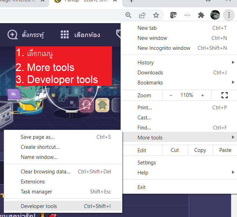Click the share page icon
The height and width of the screenshot is (217, 237).
(142, 15)
